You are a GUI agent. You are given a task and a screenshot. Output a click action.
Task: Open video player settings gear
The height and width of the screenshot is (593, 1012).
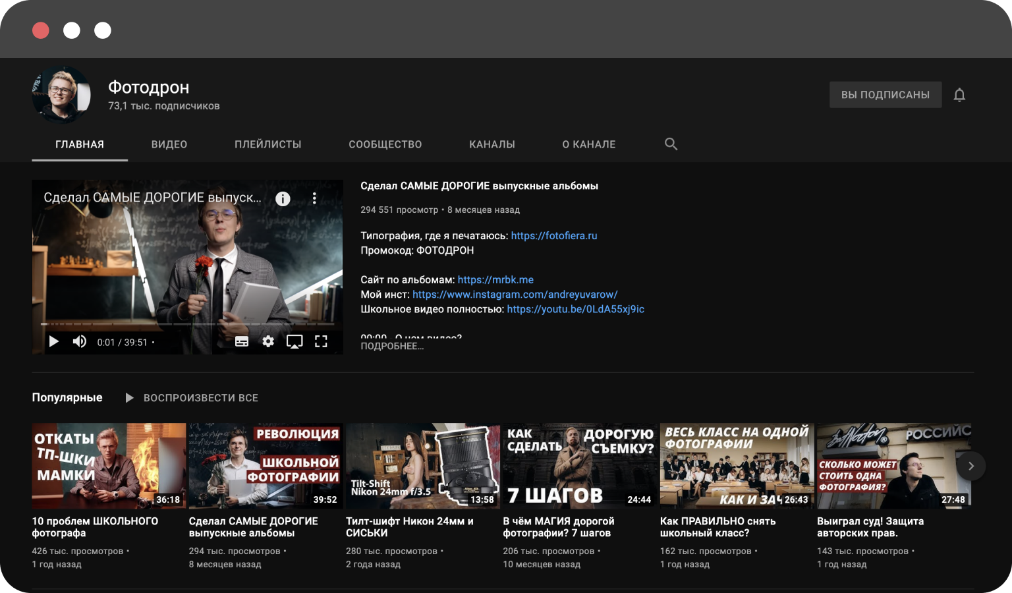(268, 341)
